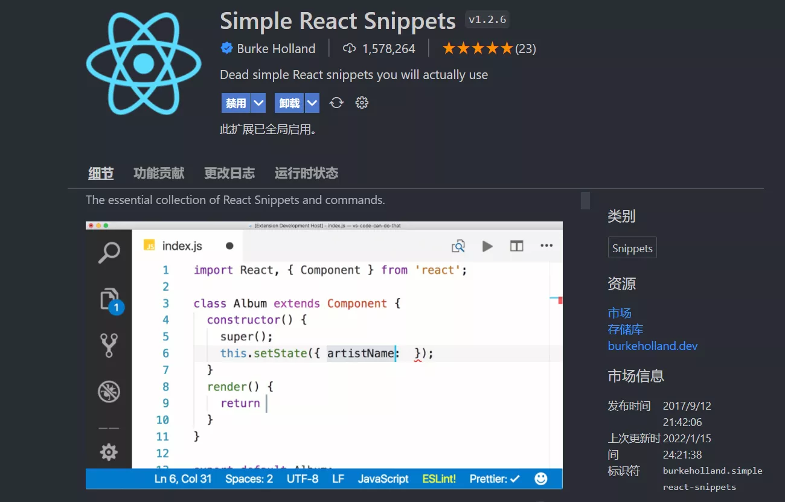Click the Simple React Snippets title
785x502 pixels.
coord(338,21)
